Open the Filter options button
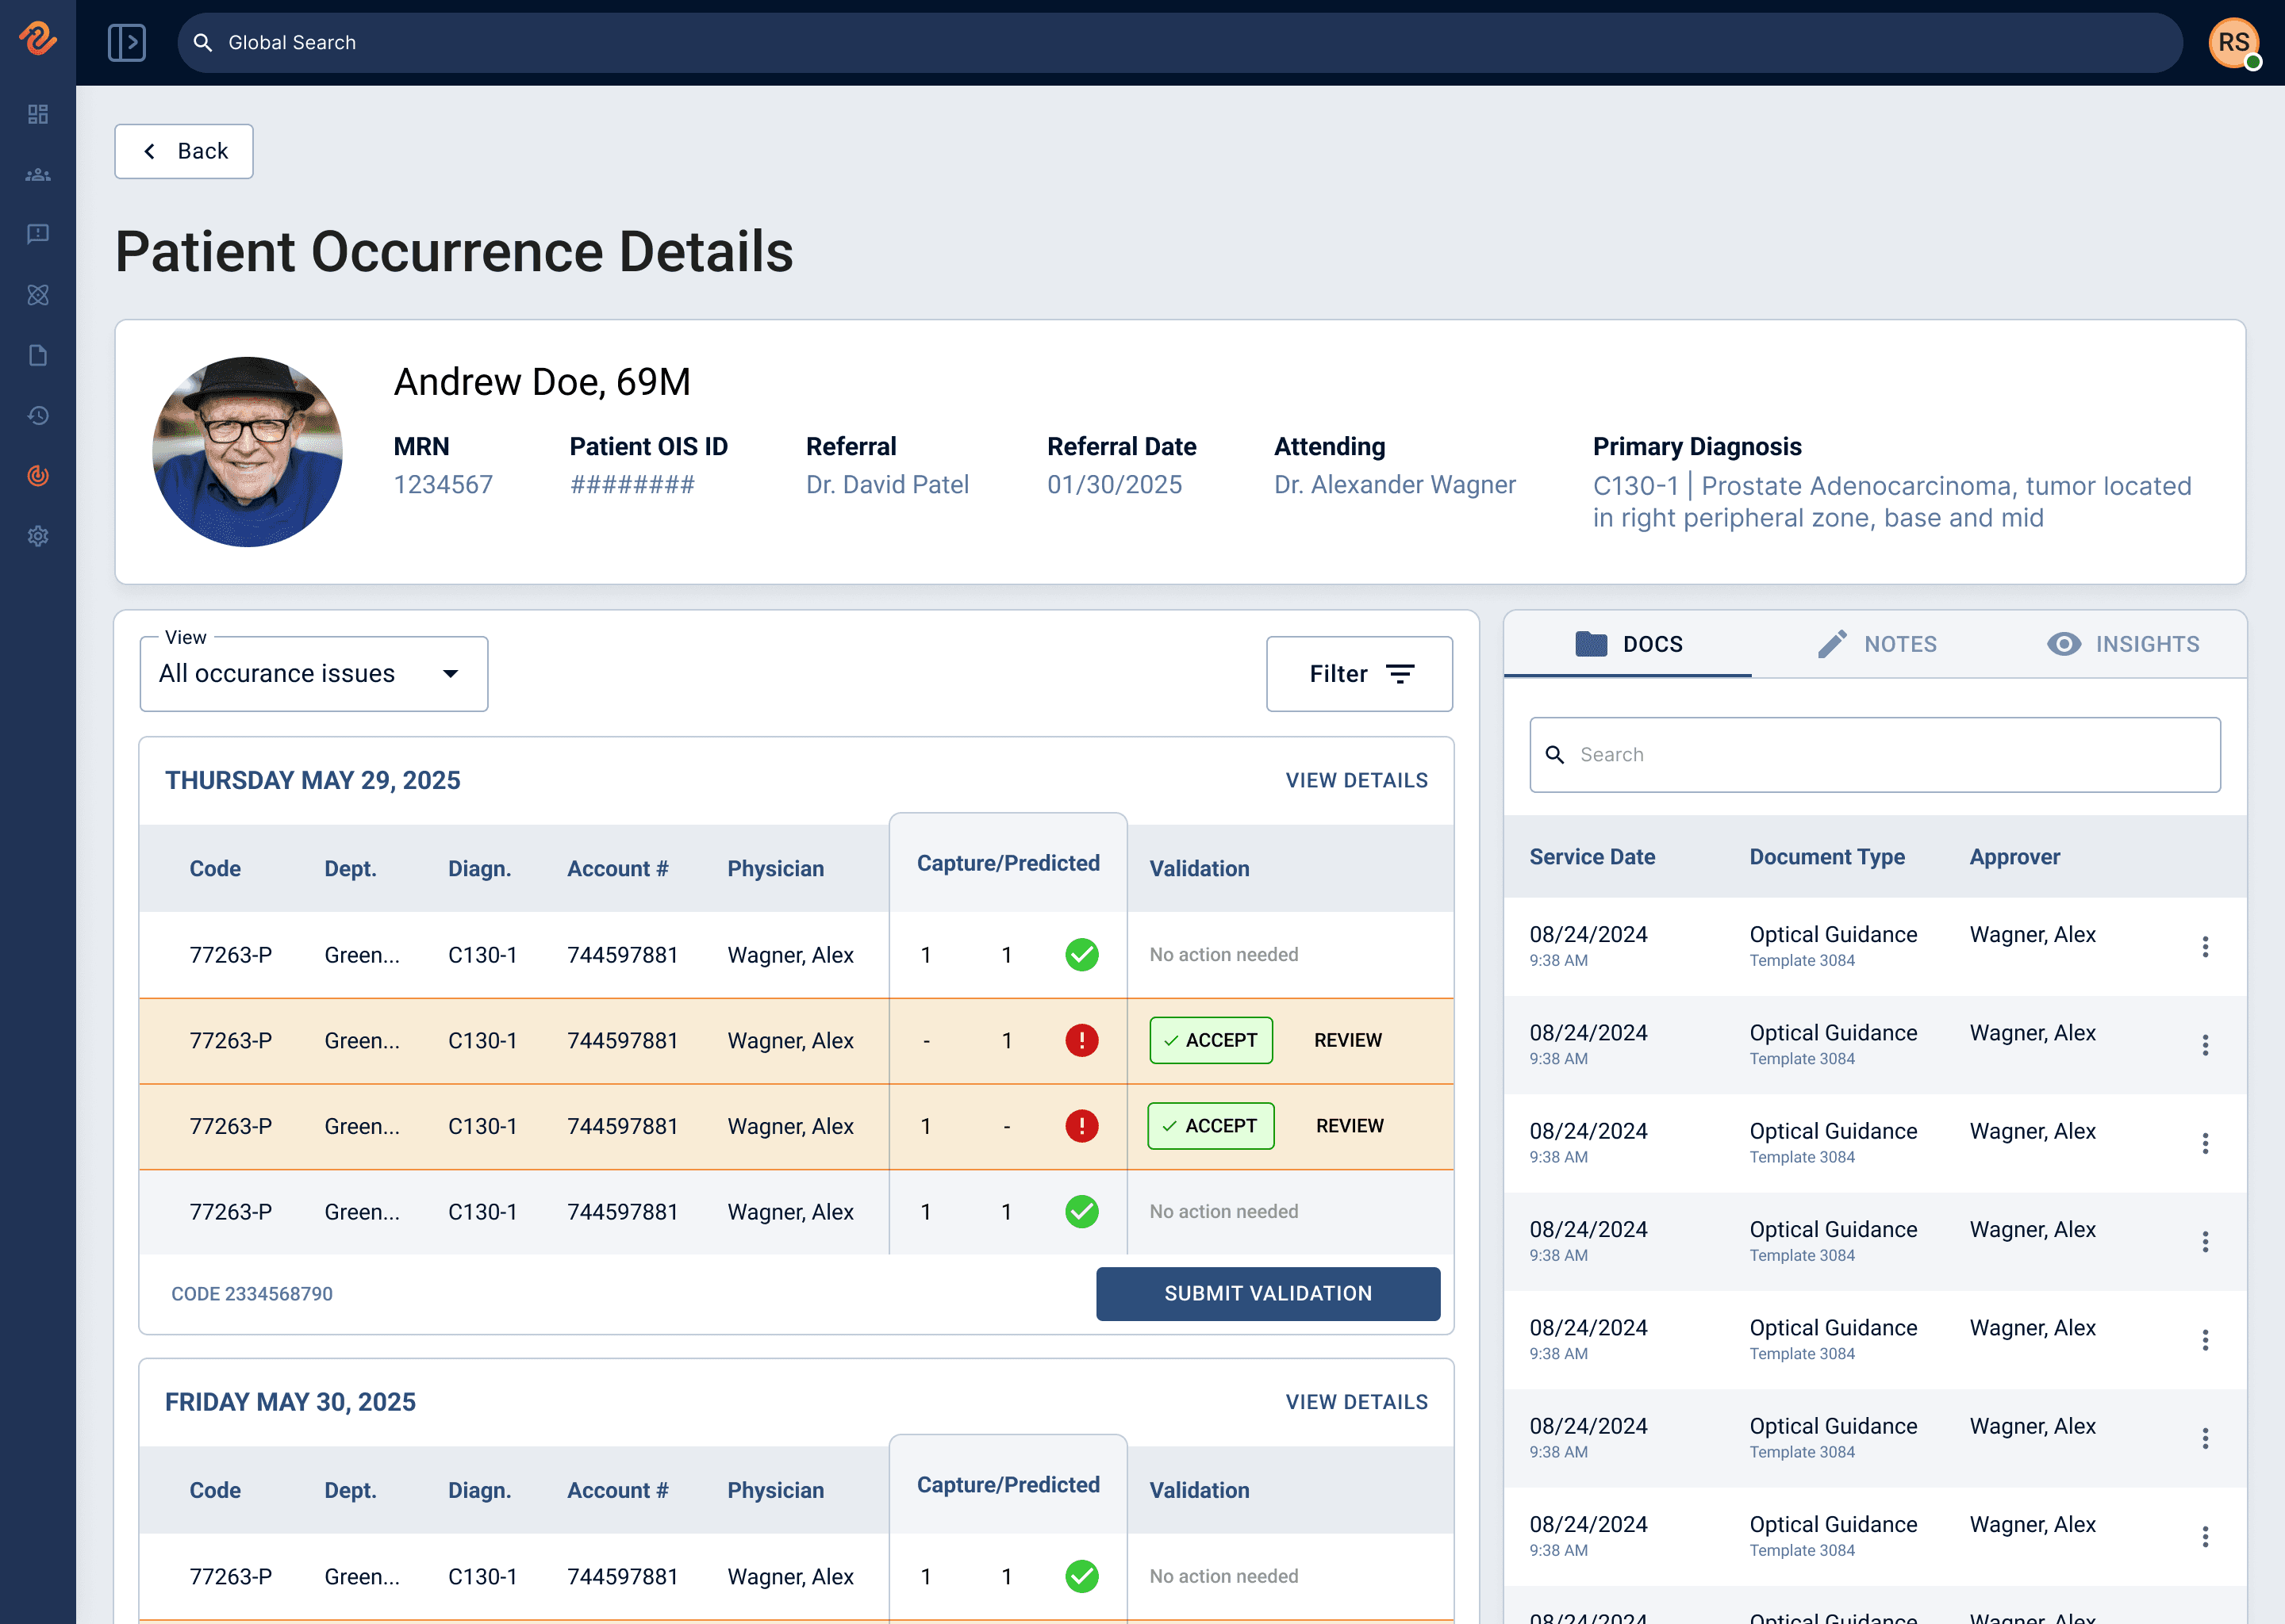Viewport: 2285px width, 1624px height. tap(1358, 674)
